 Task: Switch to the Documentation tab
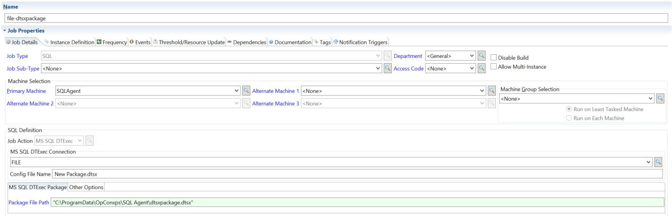pyautogui.click(x=290, y=42)
